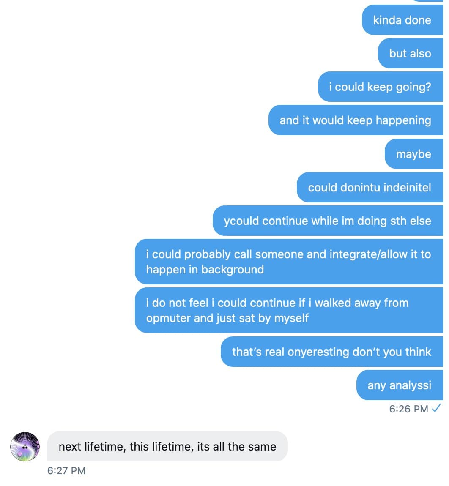Click the sender's profile avatar
449x486 pixels.
click(25, 446)
